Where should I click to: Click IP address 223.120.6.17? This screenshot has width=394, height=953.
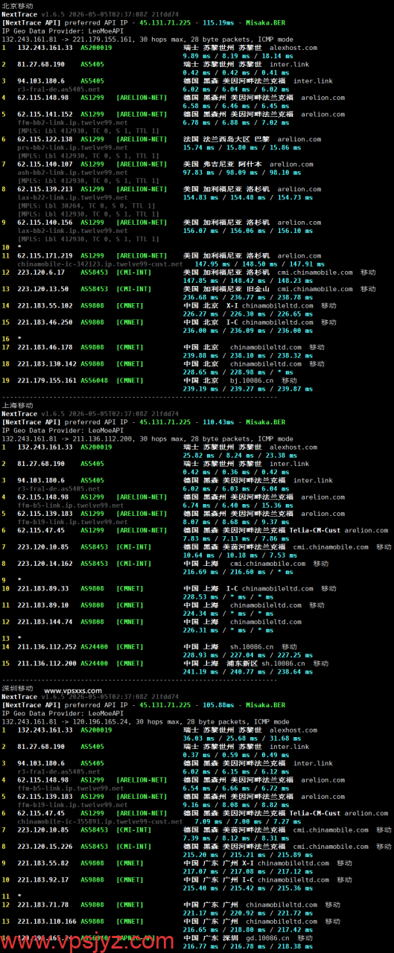click(41, 272)
